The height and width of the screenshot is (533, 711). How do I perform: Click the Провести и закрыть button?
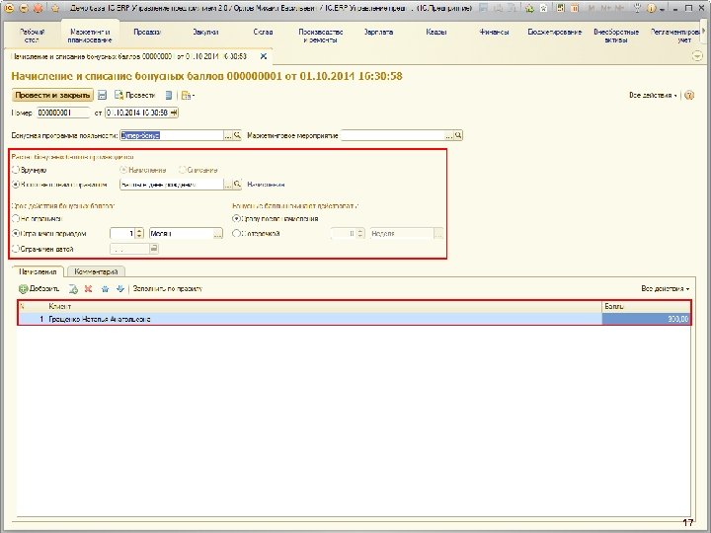coord(52,95)
